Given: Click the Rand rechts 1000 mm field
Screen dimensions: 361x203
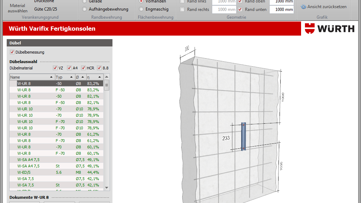Looking at the screenshot, I should tap(224, 10).
